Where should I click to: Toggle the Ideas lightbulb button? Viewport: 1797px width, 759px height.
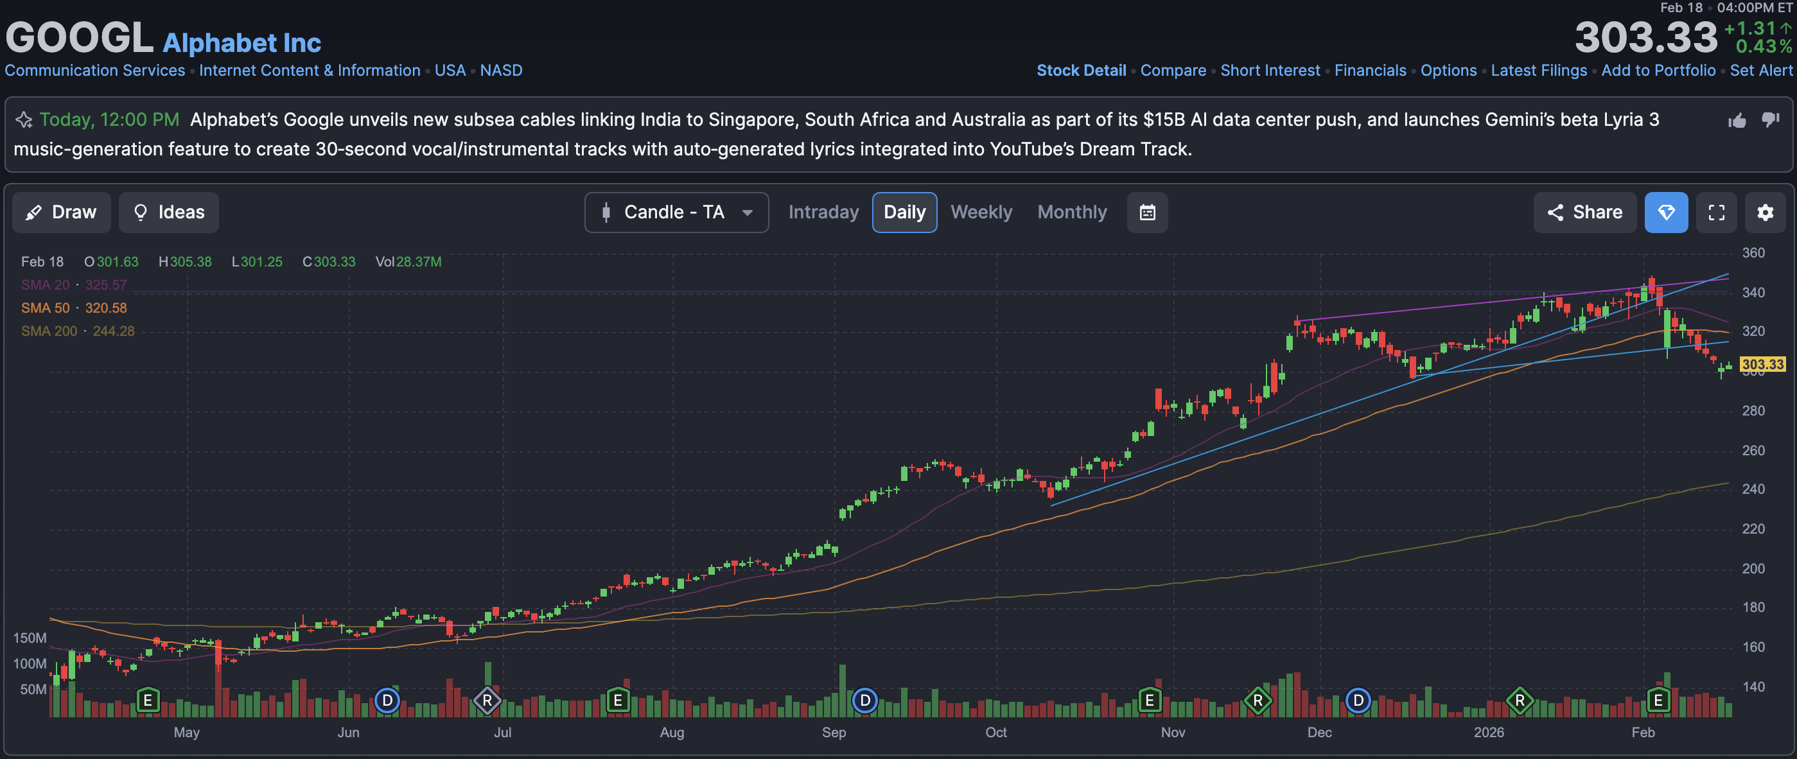point(169,212)
